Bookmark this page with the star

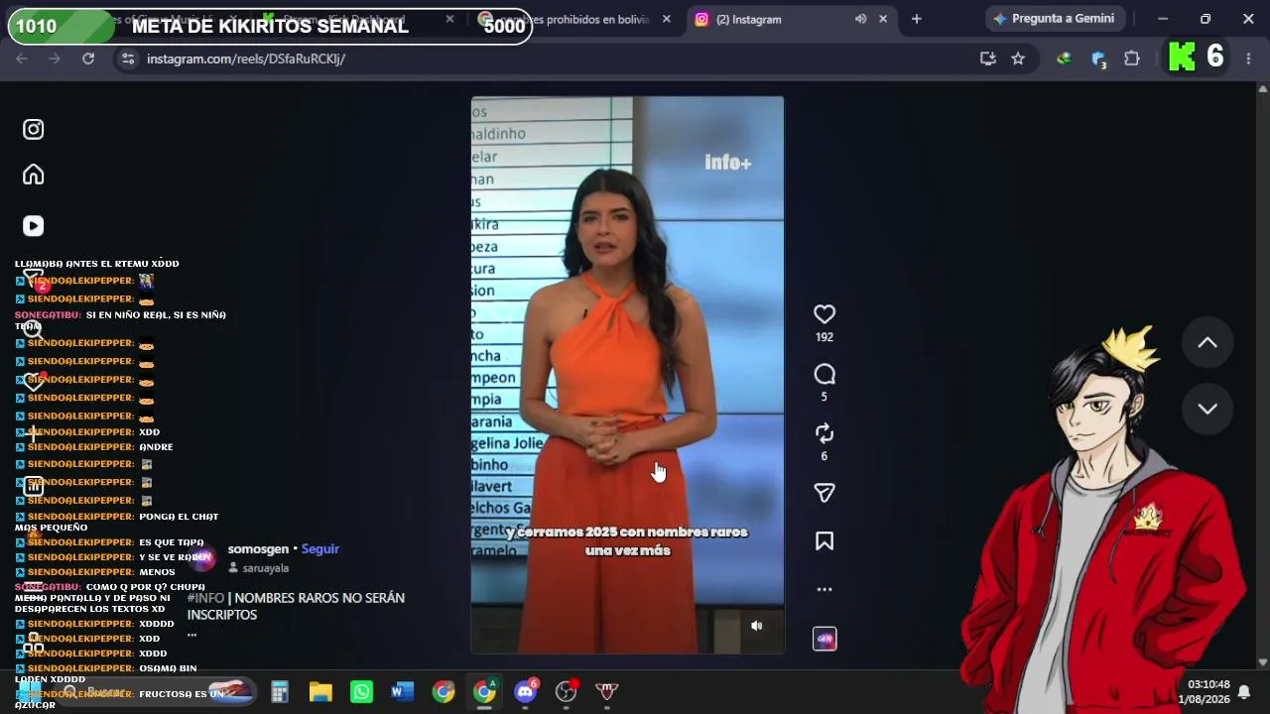tap(1018, 59)
